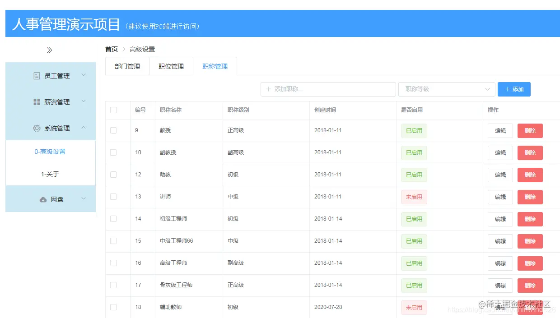Delete the 助教 row

(530, 175)
